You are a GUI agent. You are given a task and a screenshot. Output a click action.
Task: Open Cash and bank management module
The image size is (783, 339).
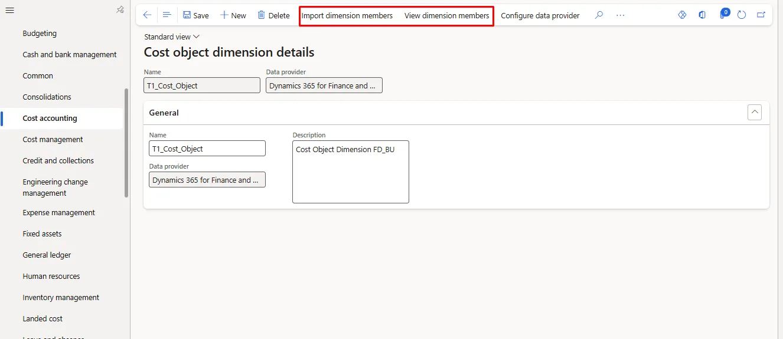click(70, 55)
